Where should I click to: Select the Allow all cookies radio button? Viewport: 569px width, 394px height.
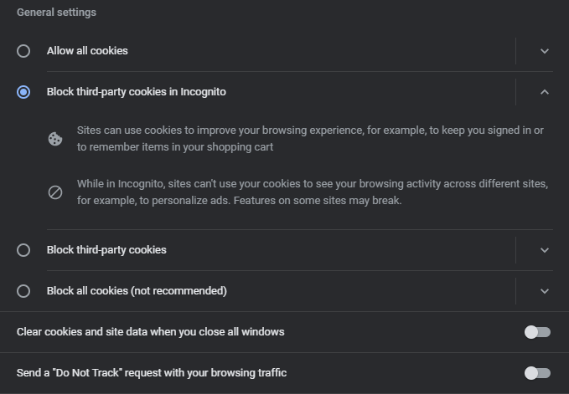[23, 51]
